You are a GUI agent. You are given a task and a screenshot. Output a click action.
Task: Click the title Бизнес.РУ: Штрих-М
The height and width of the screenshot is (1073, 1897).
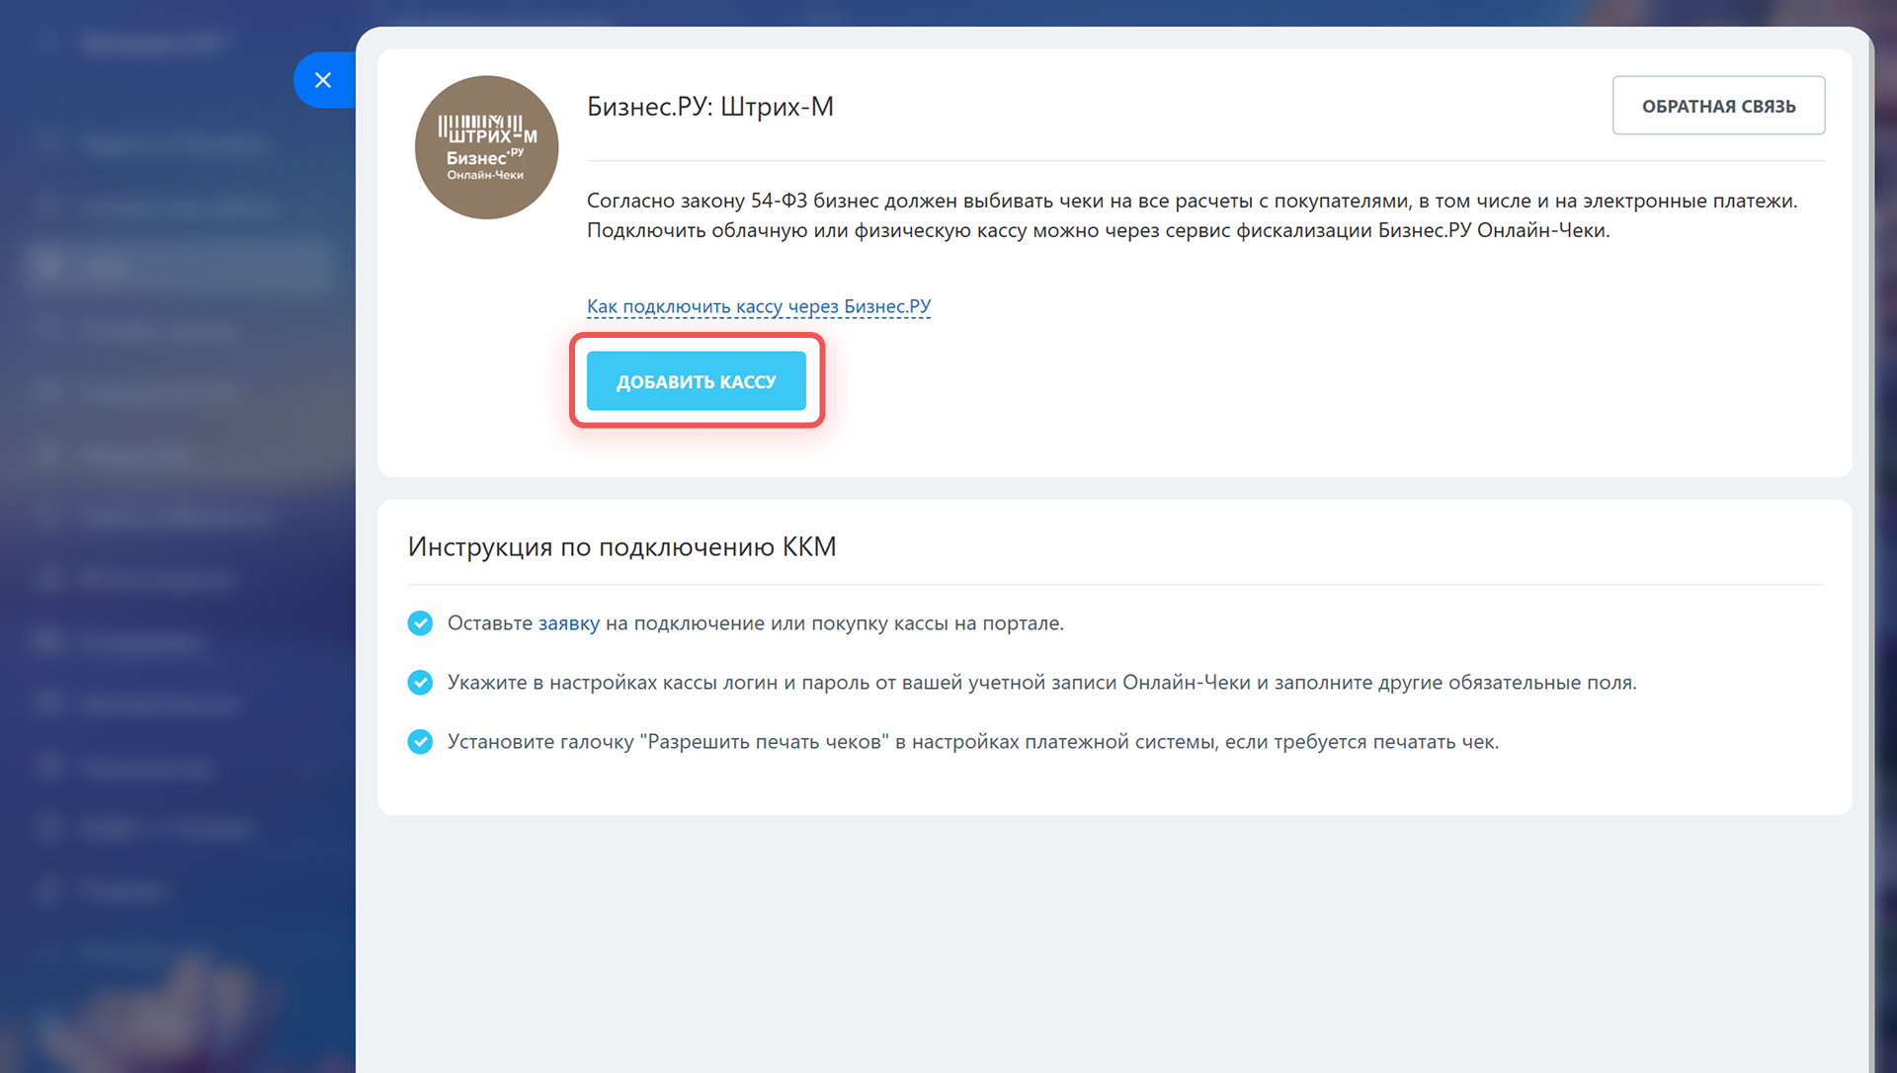coord(710,107)
